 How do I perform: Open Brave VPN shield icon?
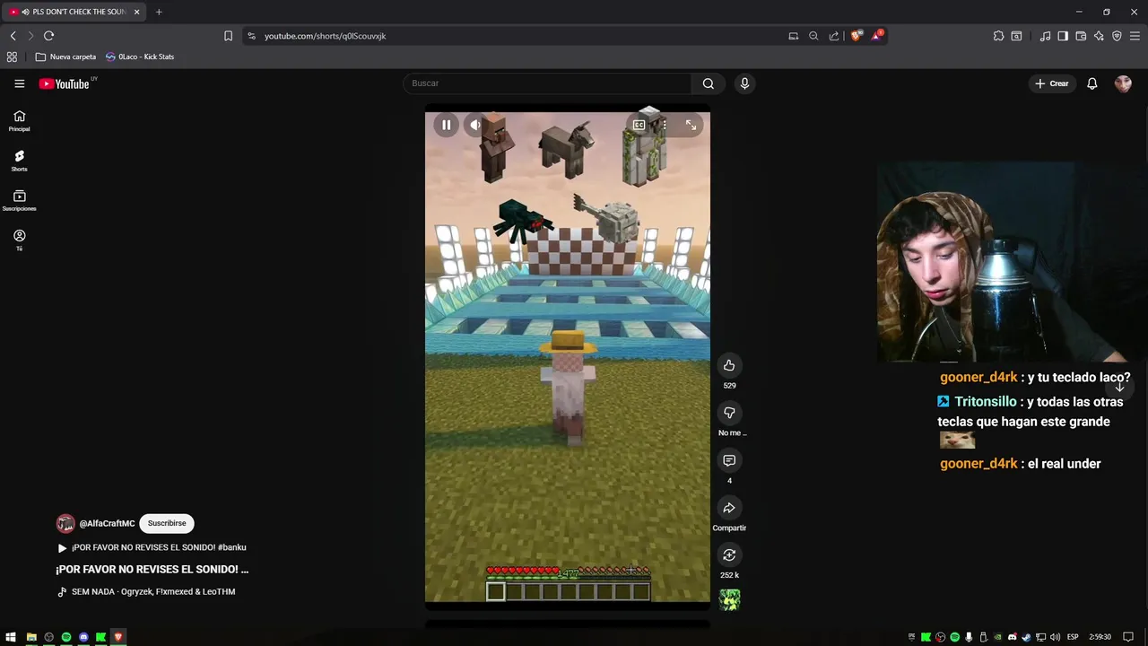1117,36
